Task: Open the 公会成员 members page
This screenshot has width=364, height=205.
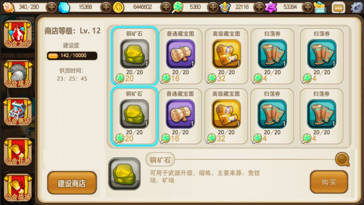Action: click(18, 74)
